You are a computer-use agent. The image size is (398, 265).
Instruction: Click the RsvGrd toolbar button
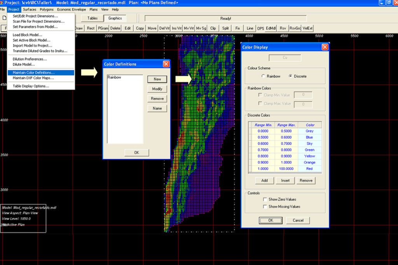(295, 28)
